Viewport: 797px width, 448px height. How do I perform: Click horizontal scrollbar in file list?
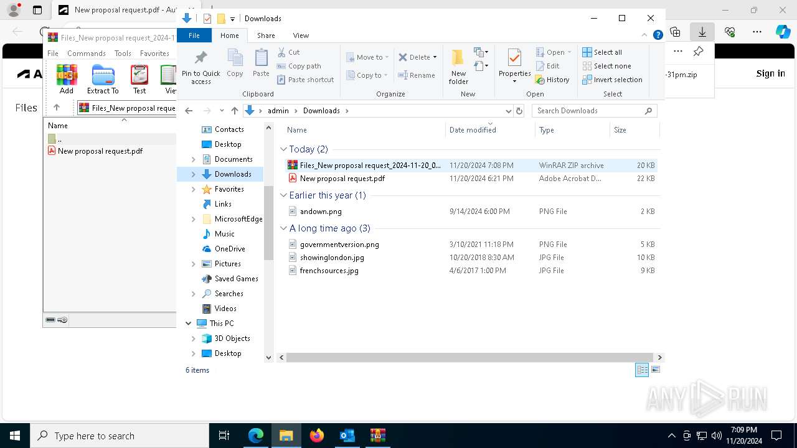[x=470, y=357]
